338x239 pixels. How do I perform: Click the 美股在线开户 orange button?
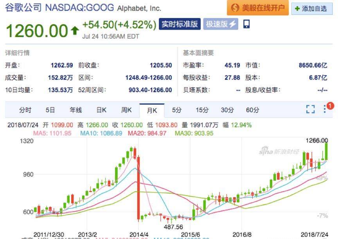click(x=257, y=8)
